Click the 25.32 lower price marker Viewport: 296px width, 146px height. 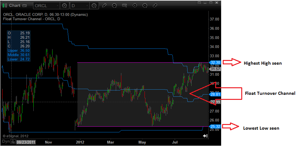(215, 126)
